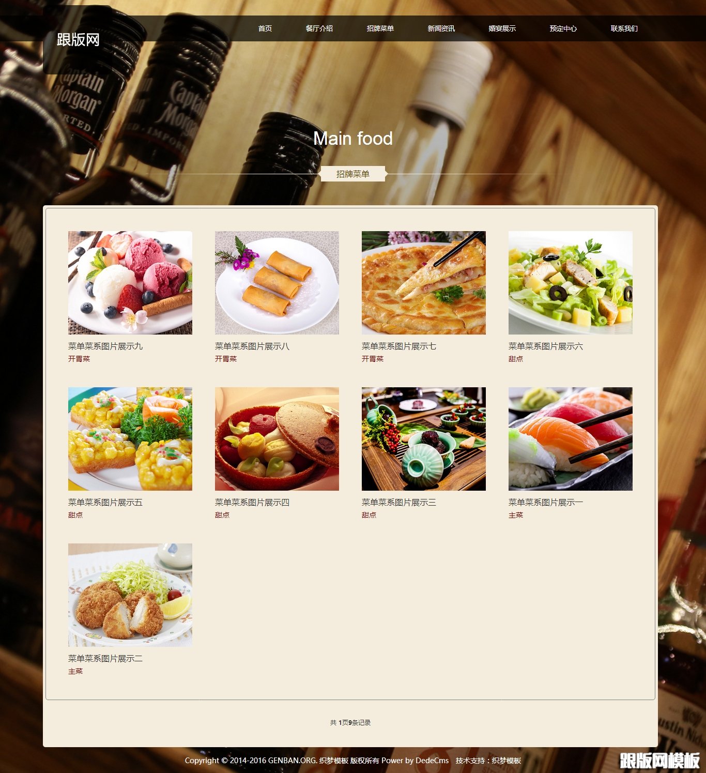Open the 首页 navigation menu item
The height and width of the screenshot is (773, 706).
(x=265, y=28)
